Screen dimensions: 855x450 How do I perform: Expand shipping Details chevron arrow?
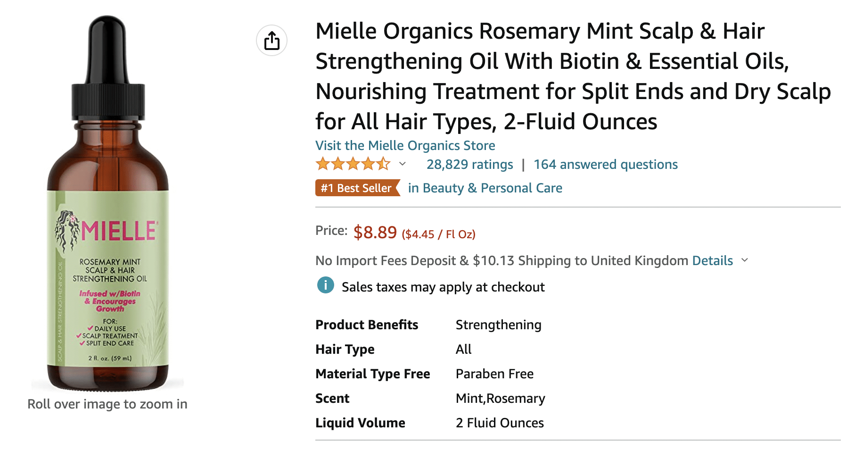[x=745, y=260]
